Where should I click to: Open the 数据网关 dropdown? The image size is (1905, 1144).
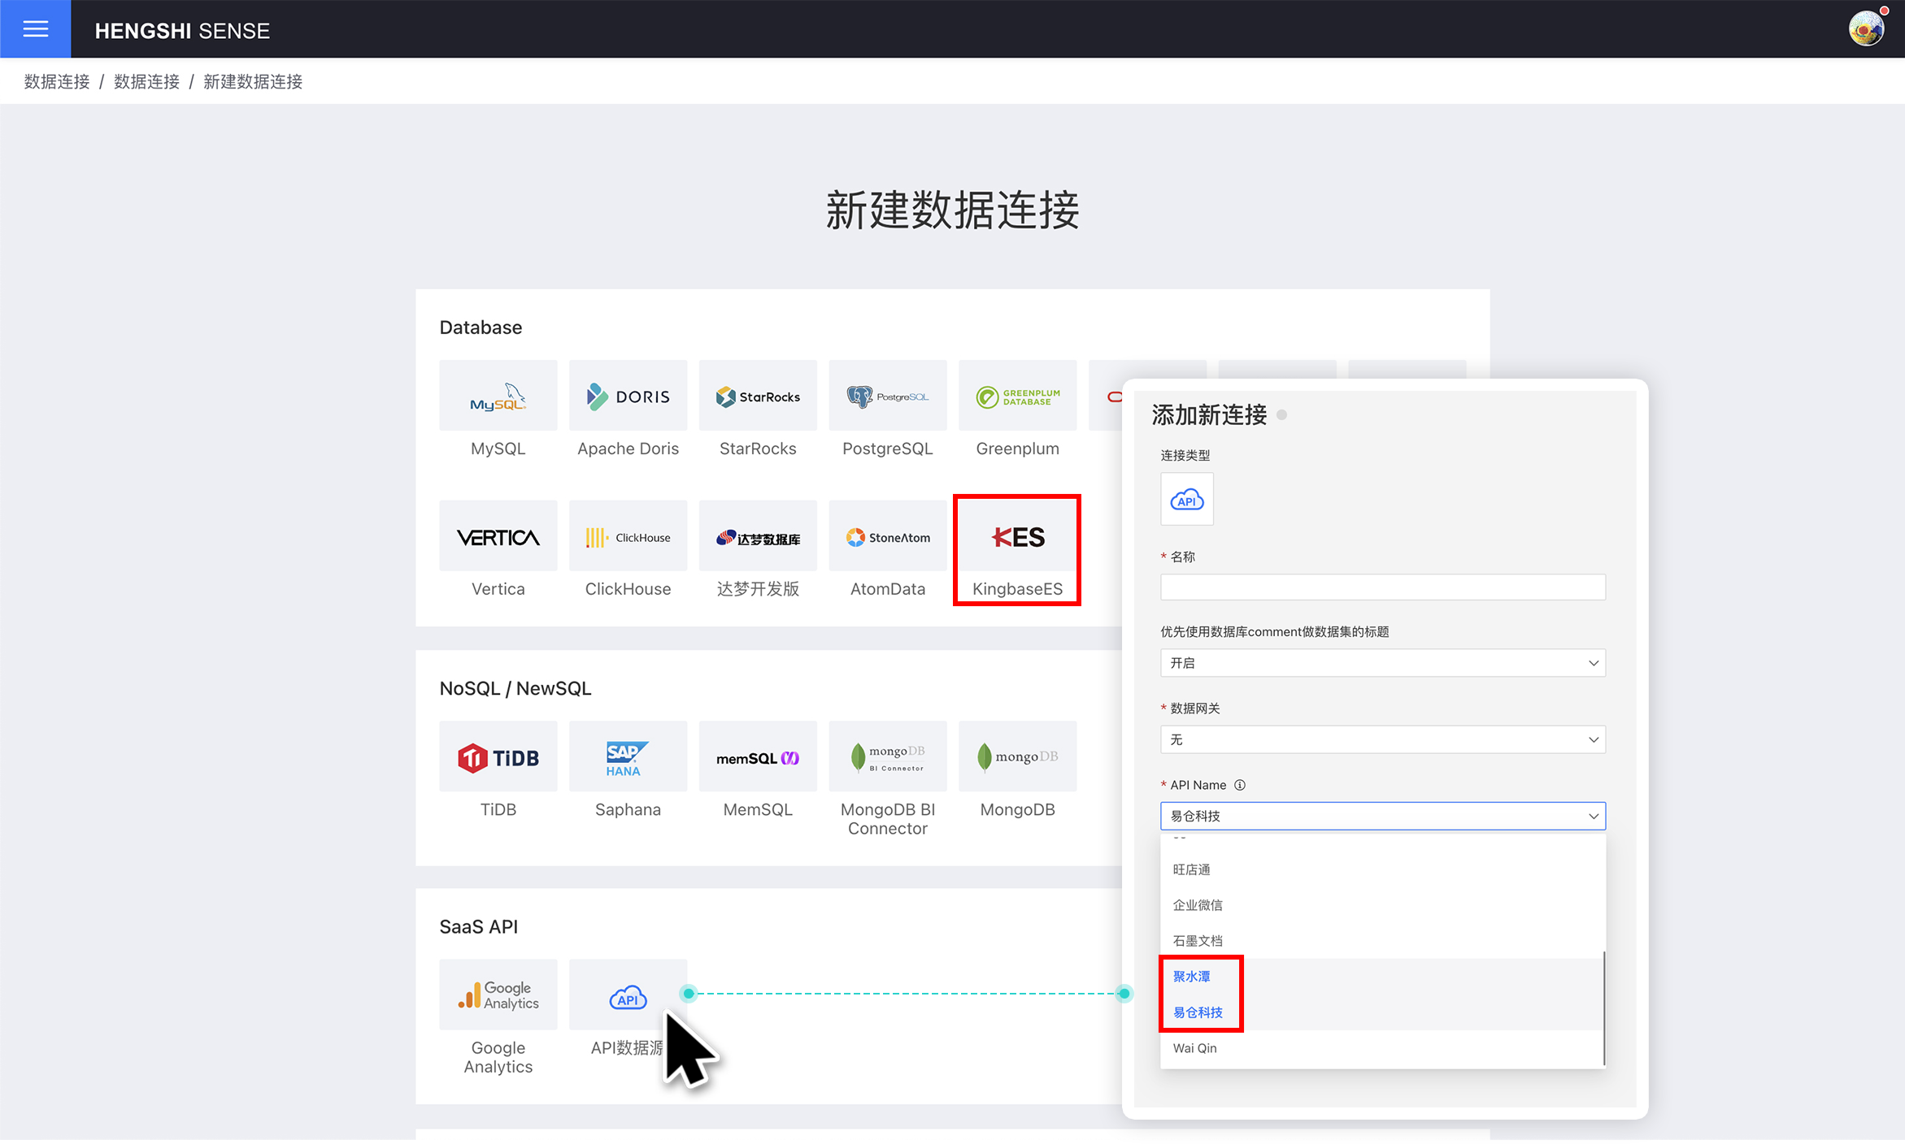click(x=1382, y=739)
